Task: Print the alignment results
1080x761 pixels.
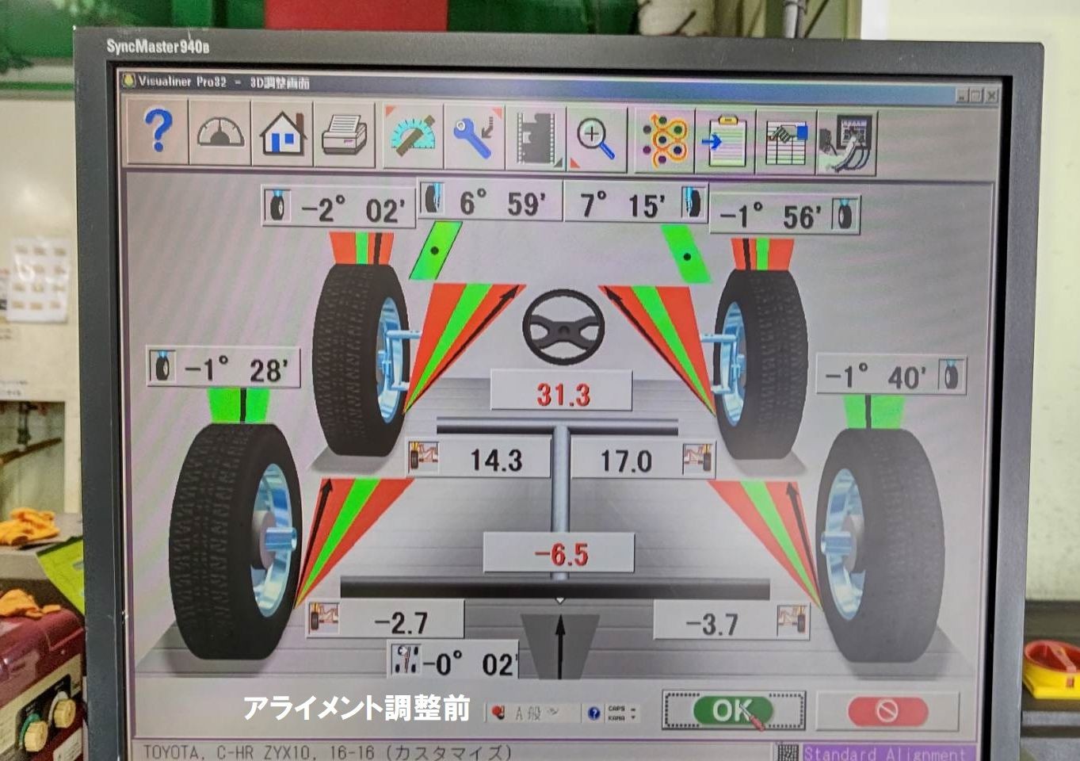Action: [x=345, y=136]
